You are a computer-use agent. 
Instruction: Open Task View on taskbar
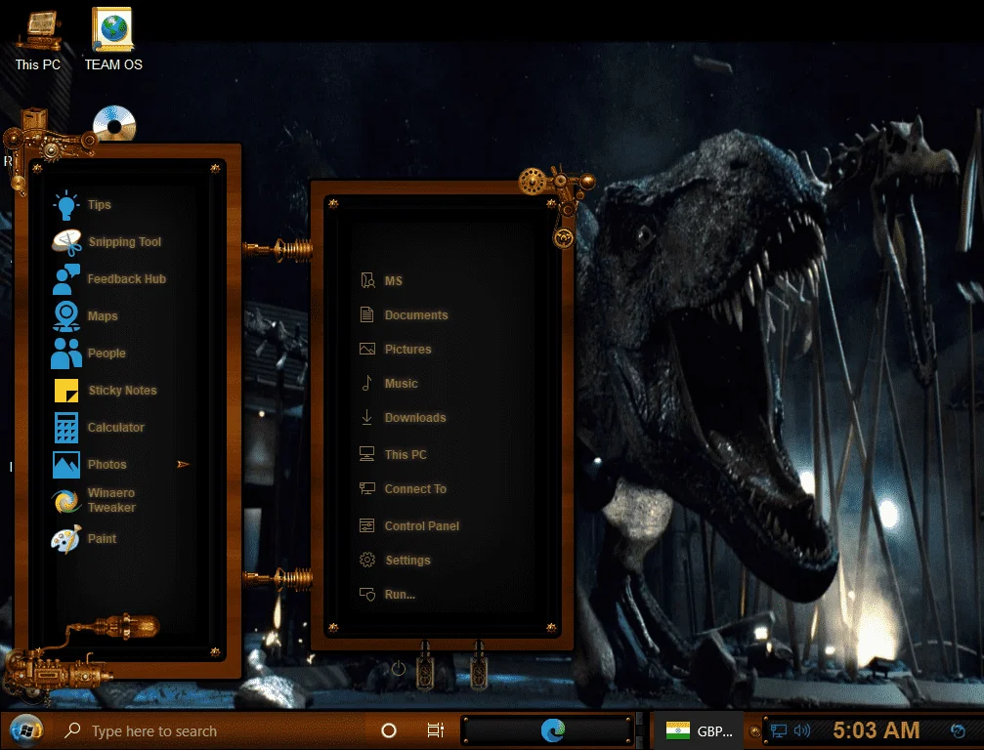tap(436, 730)
